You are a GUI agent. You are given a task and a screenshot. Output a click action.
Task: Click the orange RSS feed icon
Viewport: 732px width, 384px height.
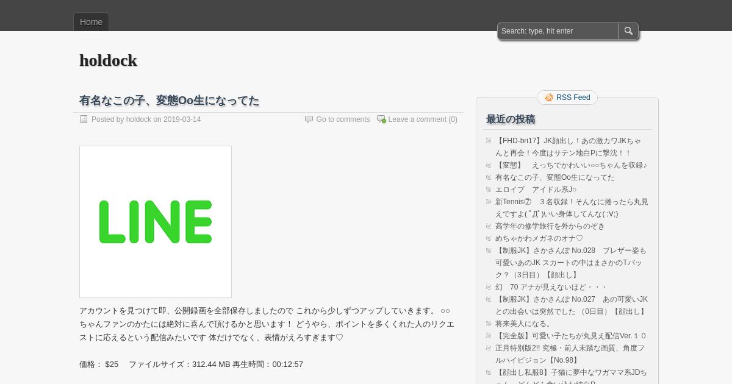click(549, 98)
